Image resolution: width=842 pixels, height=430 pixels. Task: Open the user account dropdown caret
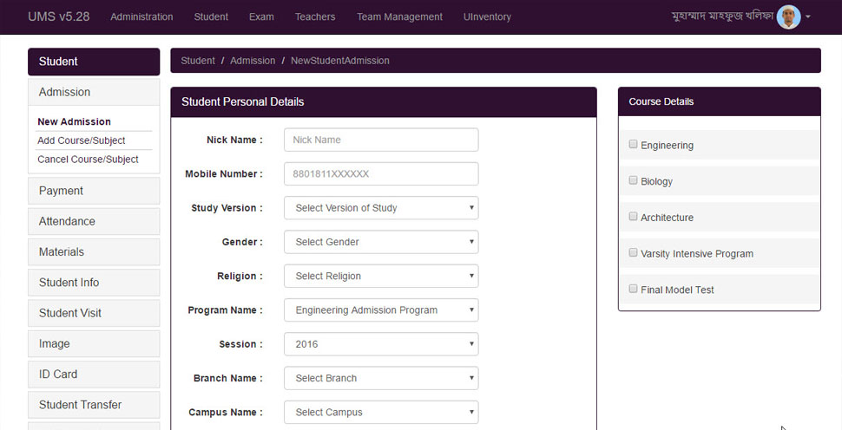click(807, 17)
